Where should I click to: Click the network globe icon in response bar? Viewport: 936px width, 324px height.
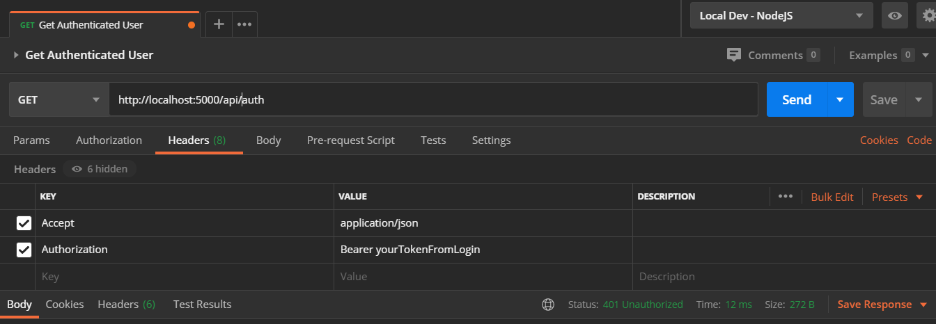548,305
